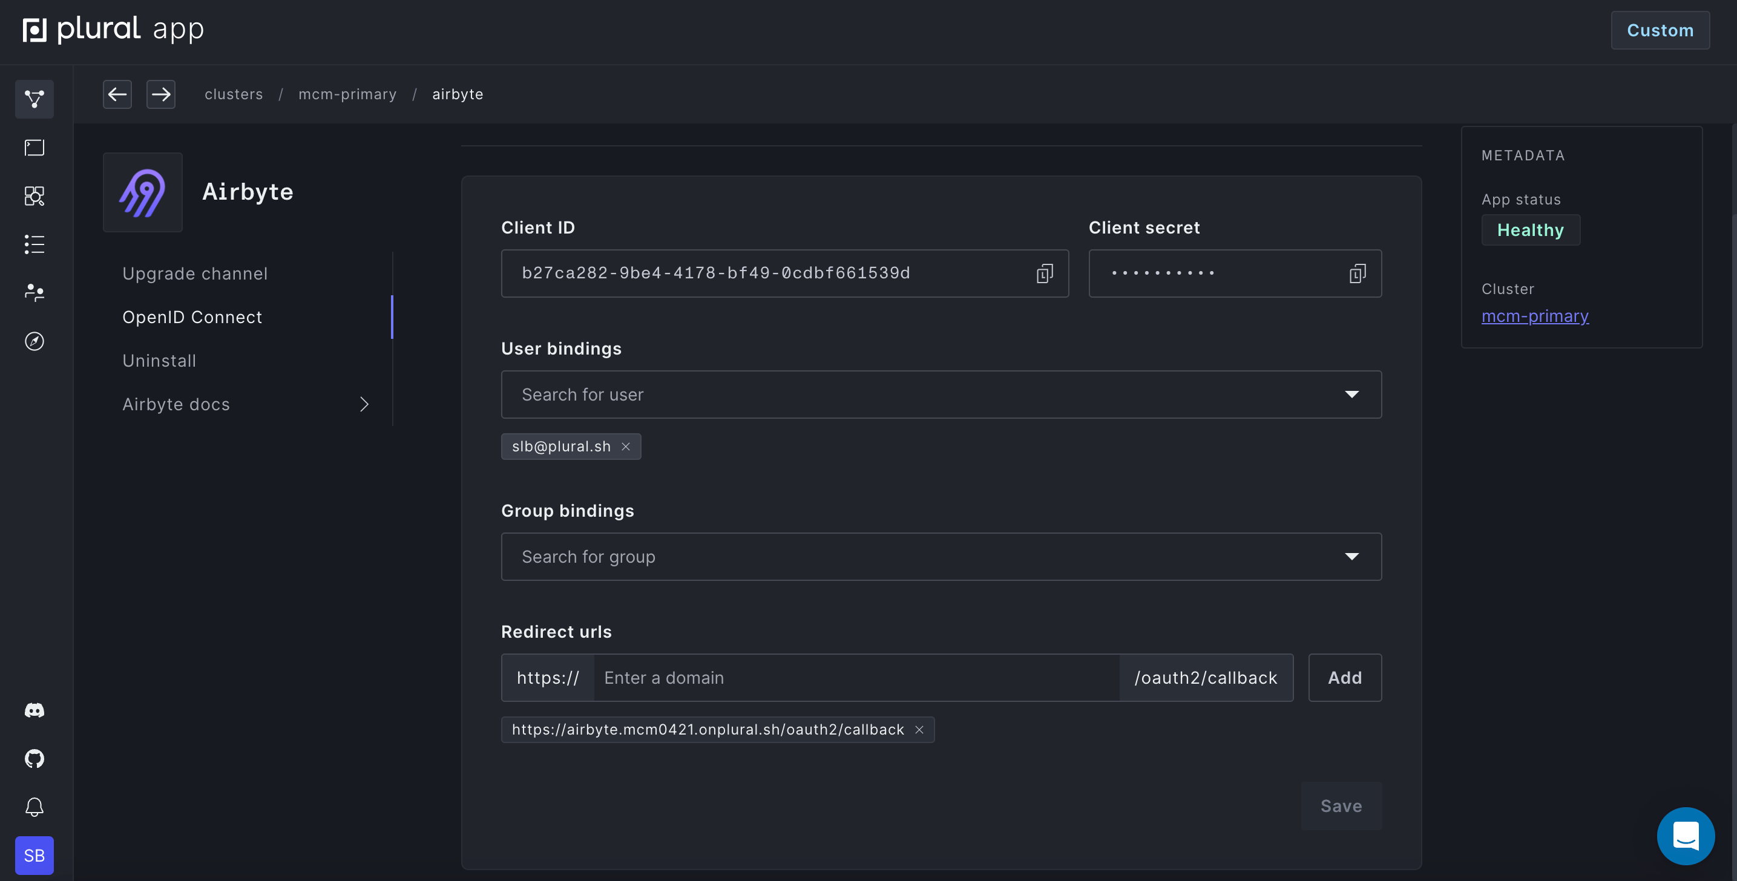Image resolution: width=1737 pixels, height=881 pixels.
Task: Copy the Client secret value
Action: click(1357, 273)
